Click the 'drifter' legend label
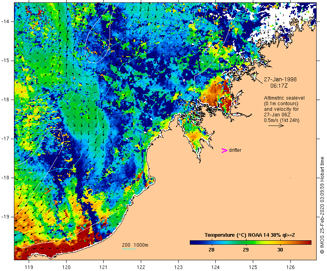This screenshot has height=271, width=327. click(x=235, y=150)
